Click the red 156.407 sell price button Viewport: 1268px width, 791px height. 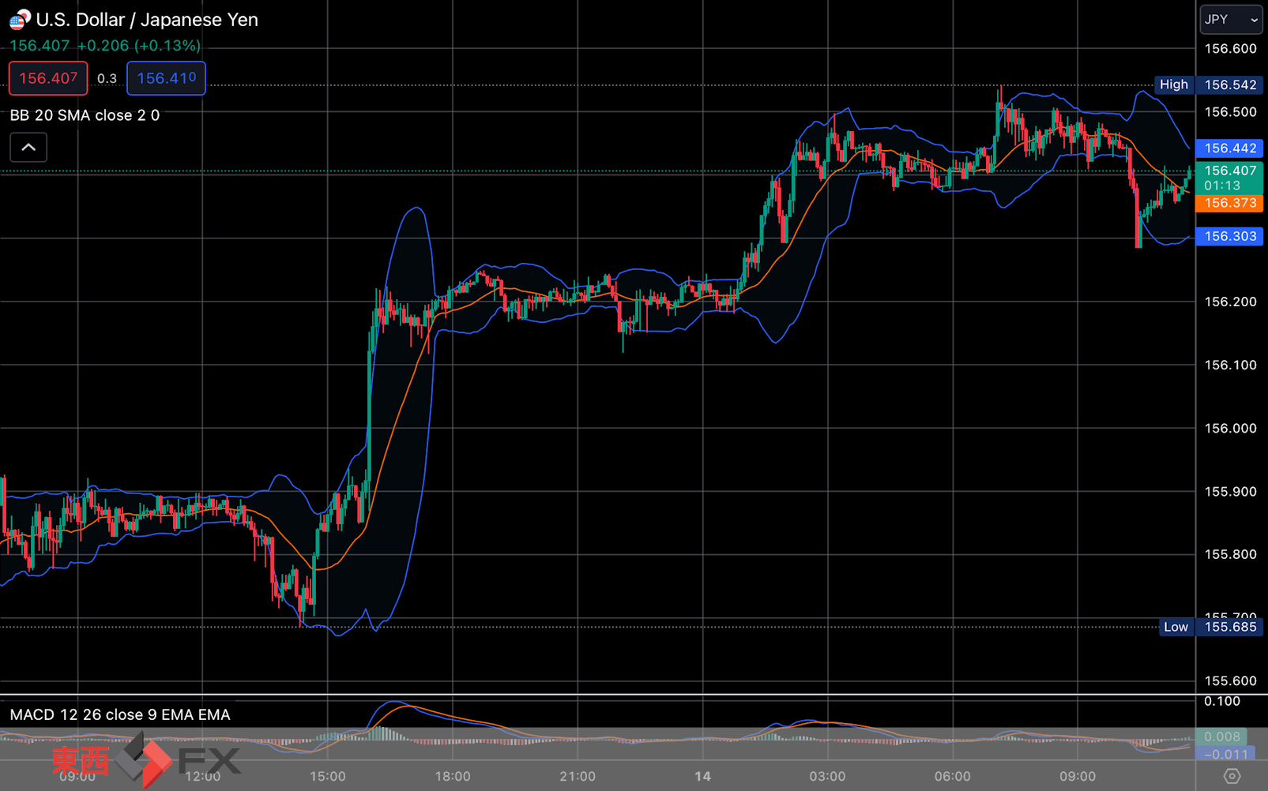(48, 78)
